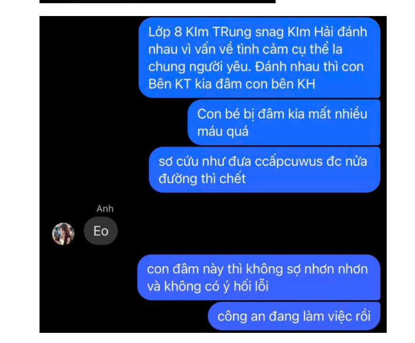Select the gray 'Eo' message bubble
The image size is (415, 343).
pyautogui.click(x=100, y=231)
